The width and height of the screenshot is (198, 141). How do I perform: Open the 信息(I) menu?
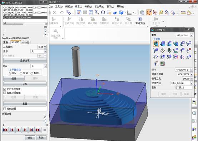point(79,6)
